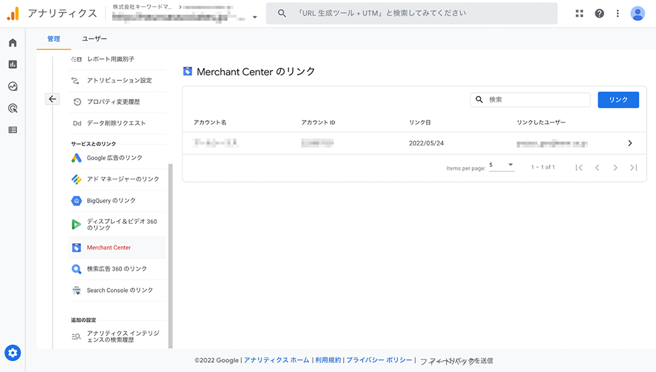
Task: Click the user account avatar
Action: point(638,13)
